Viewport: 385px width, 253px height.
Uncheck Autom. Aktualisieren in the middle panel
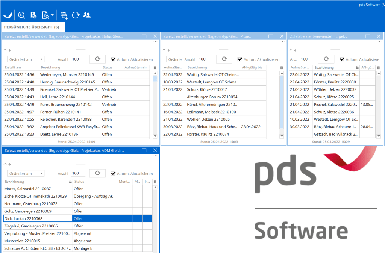[240, 59]
